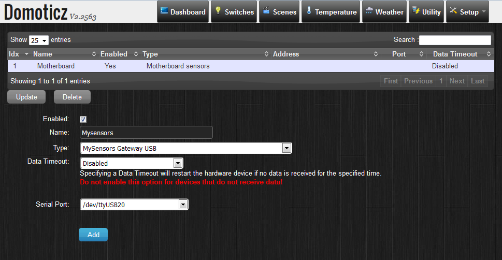This screenshot has height=260, width=502.
Task: Open the Temperature tab
Action: (x=331, y=12)
